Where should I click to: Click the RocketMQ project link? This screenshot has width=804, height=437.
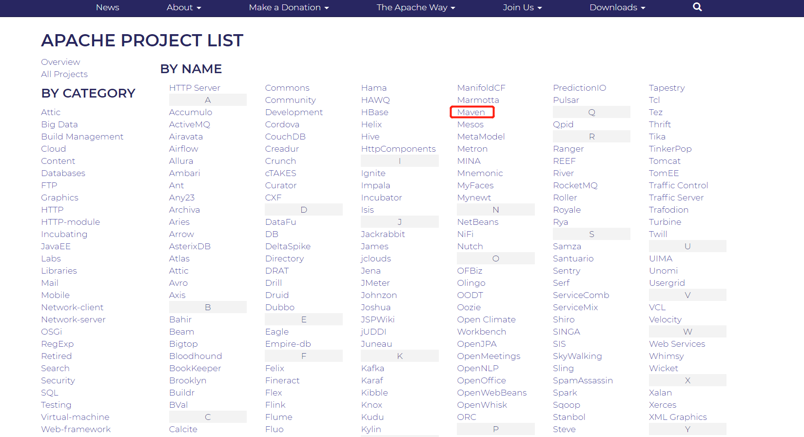pyautogui.click(x=575, y=185)
